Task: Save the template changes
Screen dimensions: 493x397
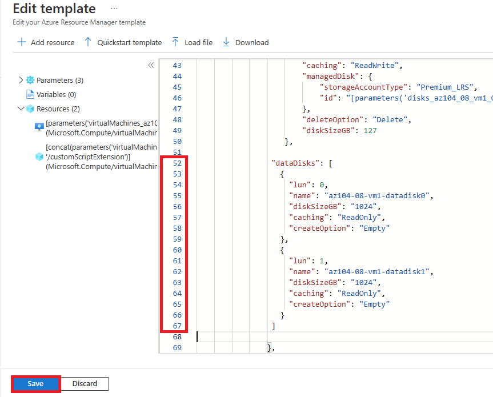Action: point(35,384)
